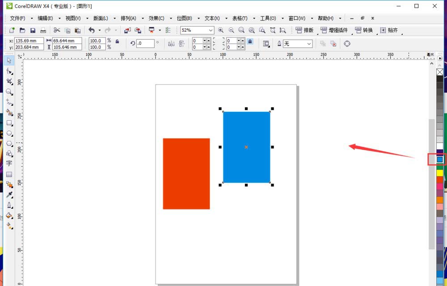The image size is (447, 286).
Task: Click the Cut scissors icon
Action: [x=57, y=30]
